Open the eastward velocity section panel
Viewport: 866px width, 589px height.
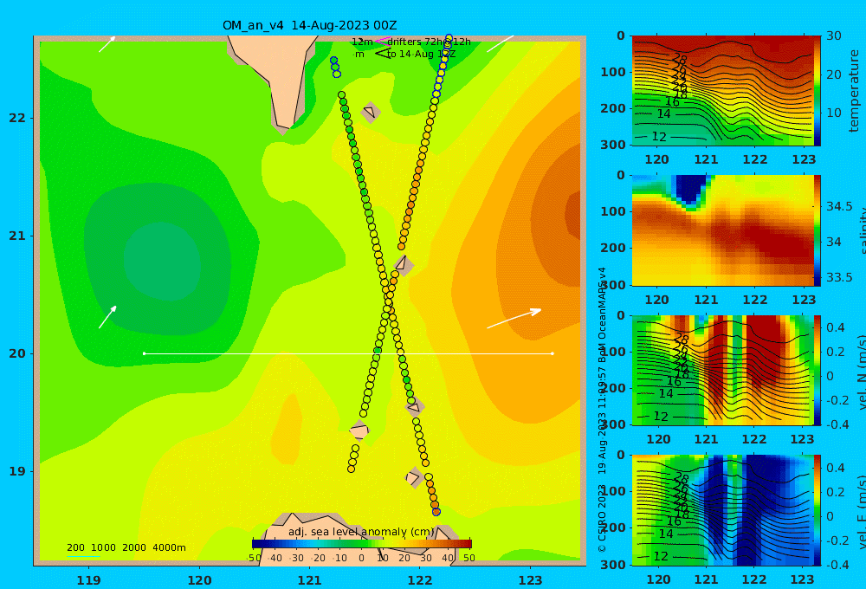(x=722, y=510)
